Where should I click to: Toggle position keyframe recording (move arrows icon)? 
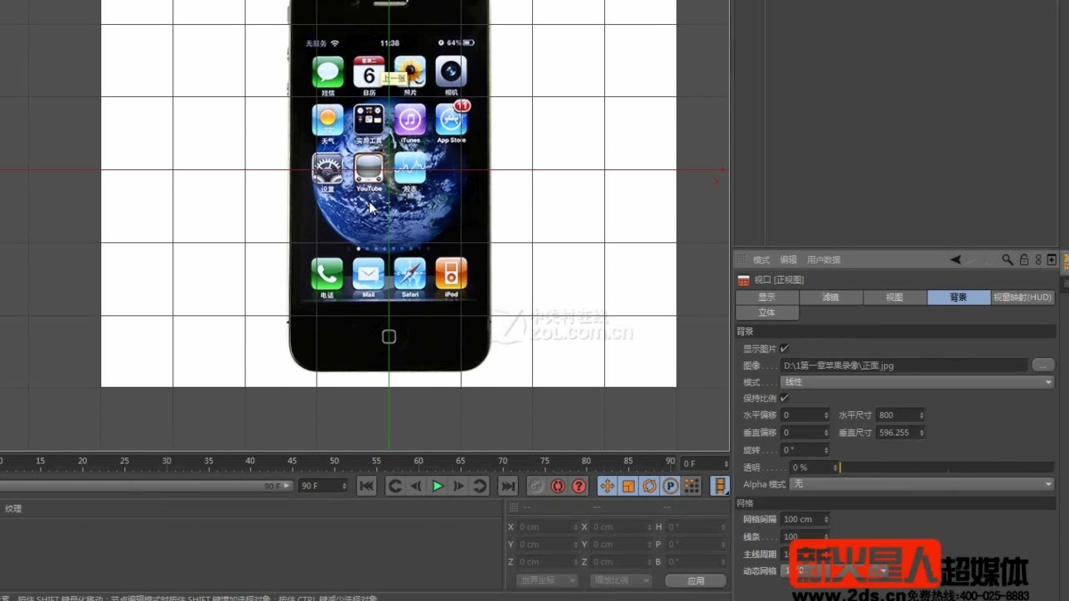(607, 487)
